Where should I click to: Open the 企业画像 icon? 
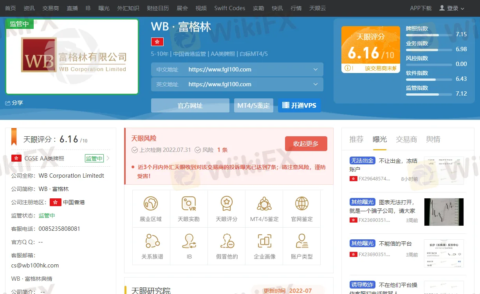point(265,241)
